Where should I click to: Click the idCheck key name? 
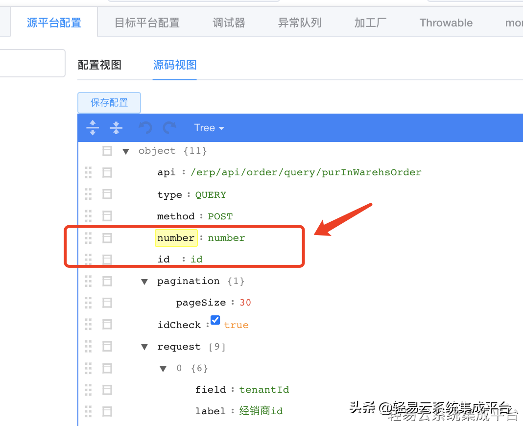coord(179,325)
